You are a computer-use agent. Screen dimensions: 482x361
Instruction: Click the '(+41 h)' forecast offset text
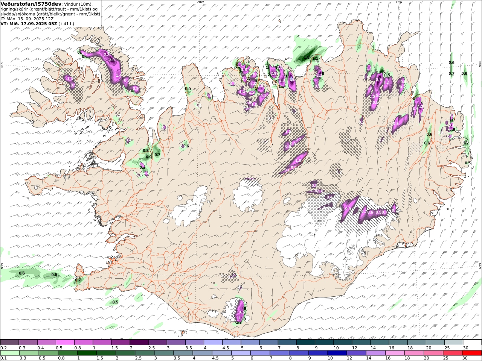click(66, 23)
